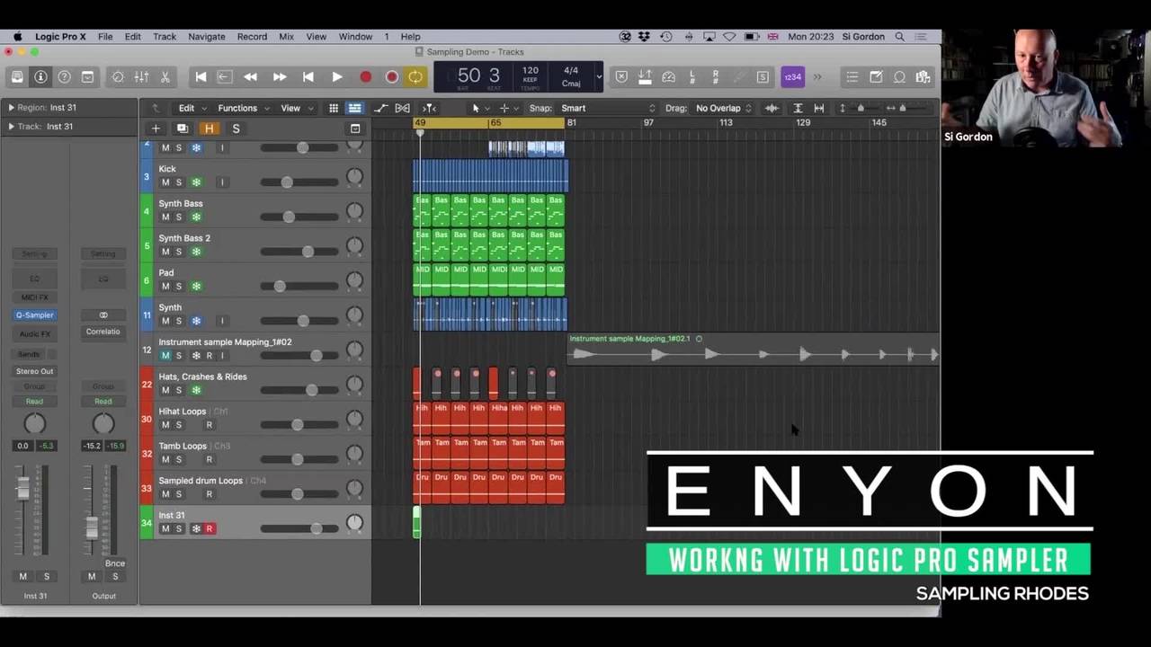Viewport: 1151px width, 647px height.
Task: Toggle the orange Hide H button
Action: click(209, 129)
